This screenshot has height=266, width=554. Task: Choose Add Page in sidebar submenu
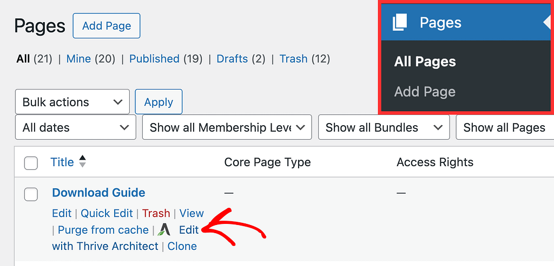click(425, 92)
